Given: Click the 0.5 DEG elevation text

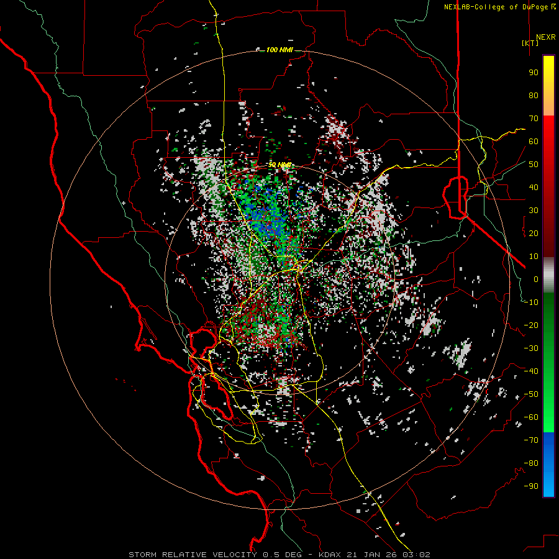Looking at the screenshot, I should (283, 555).
